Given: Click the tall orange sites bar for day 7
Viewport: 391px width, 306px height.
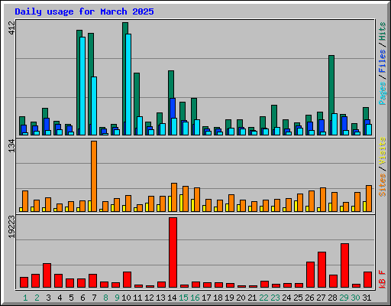Looking at the screenshot, I should 94,176.
